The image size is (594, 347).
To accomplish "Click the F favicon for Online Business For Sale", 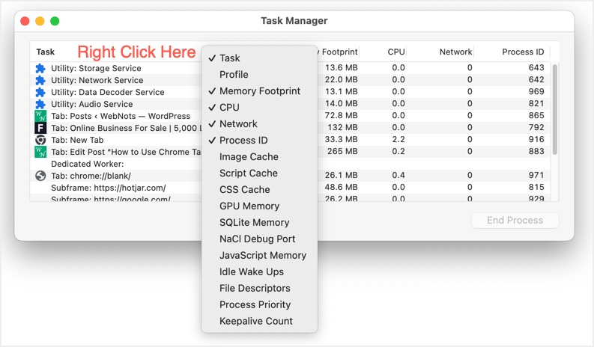I will pos(40,129).
